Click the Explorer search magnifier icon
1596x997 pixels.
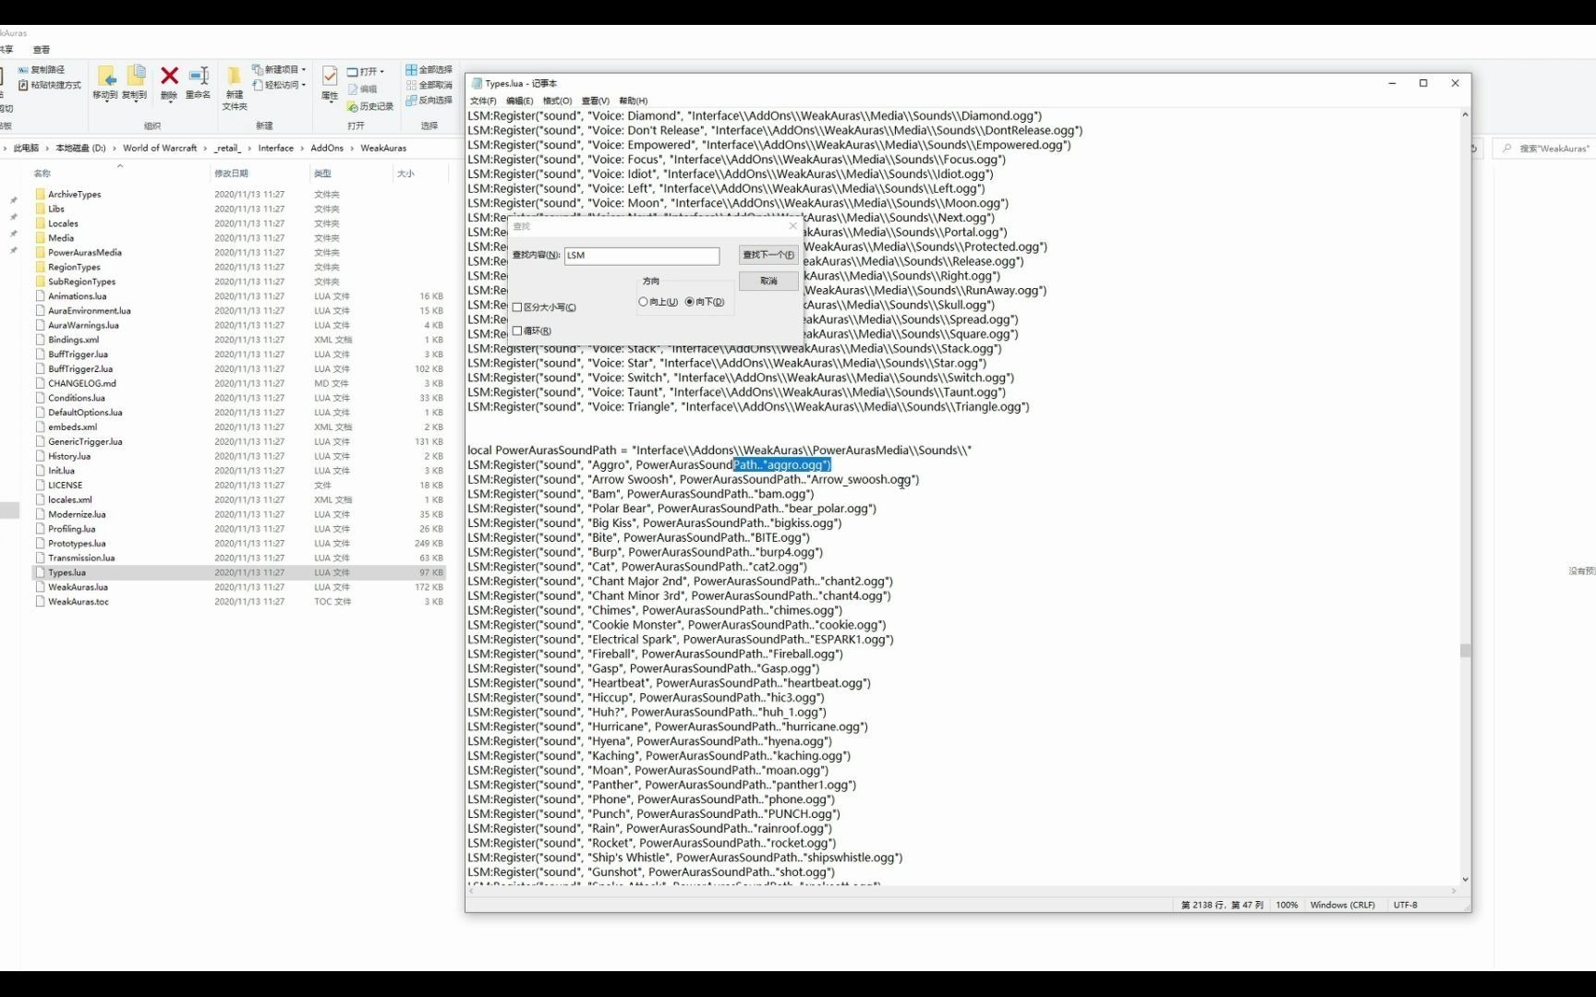1507,148
